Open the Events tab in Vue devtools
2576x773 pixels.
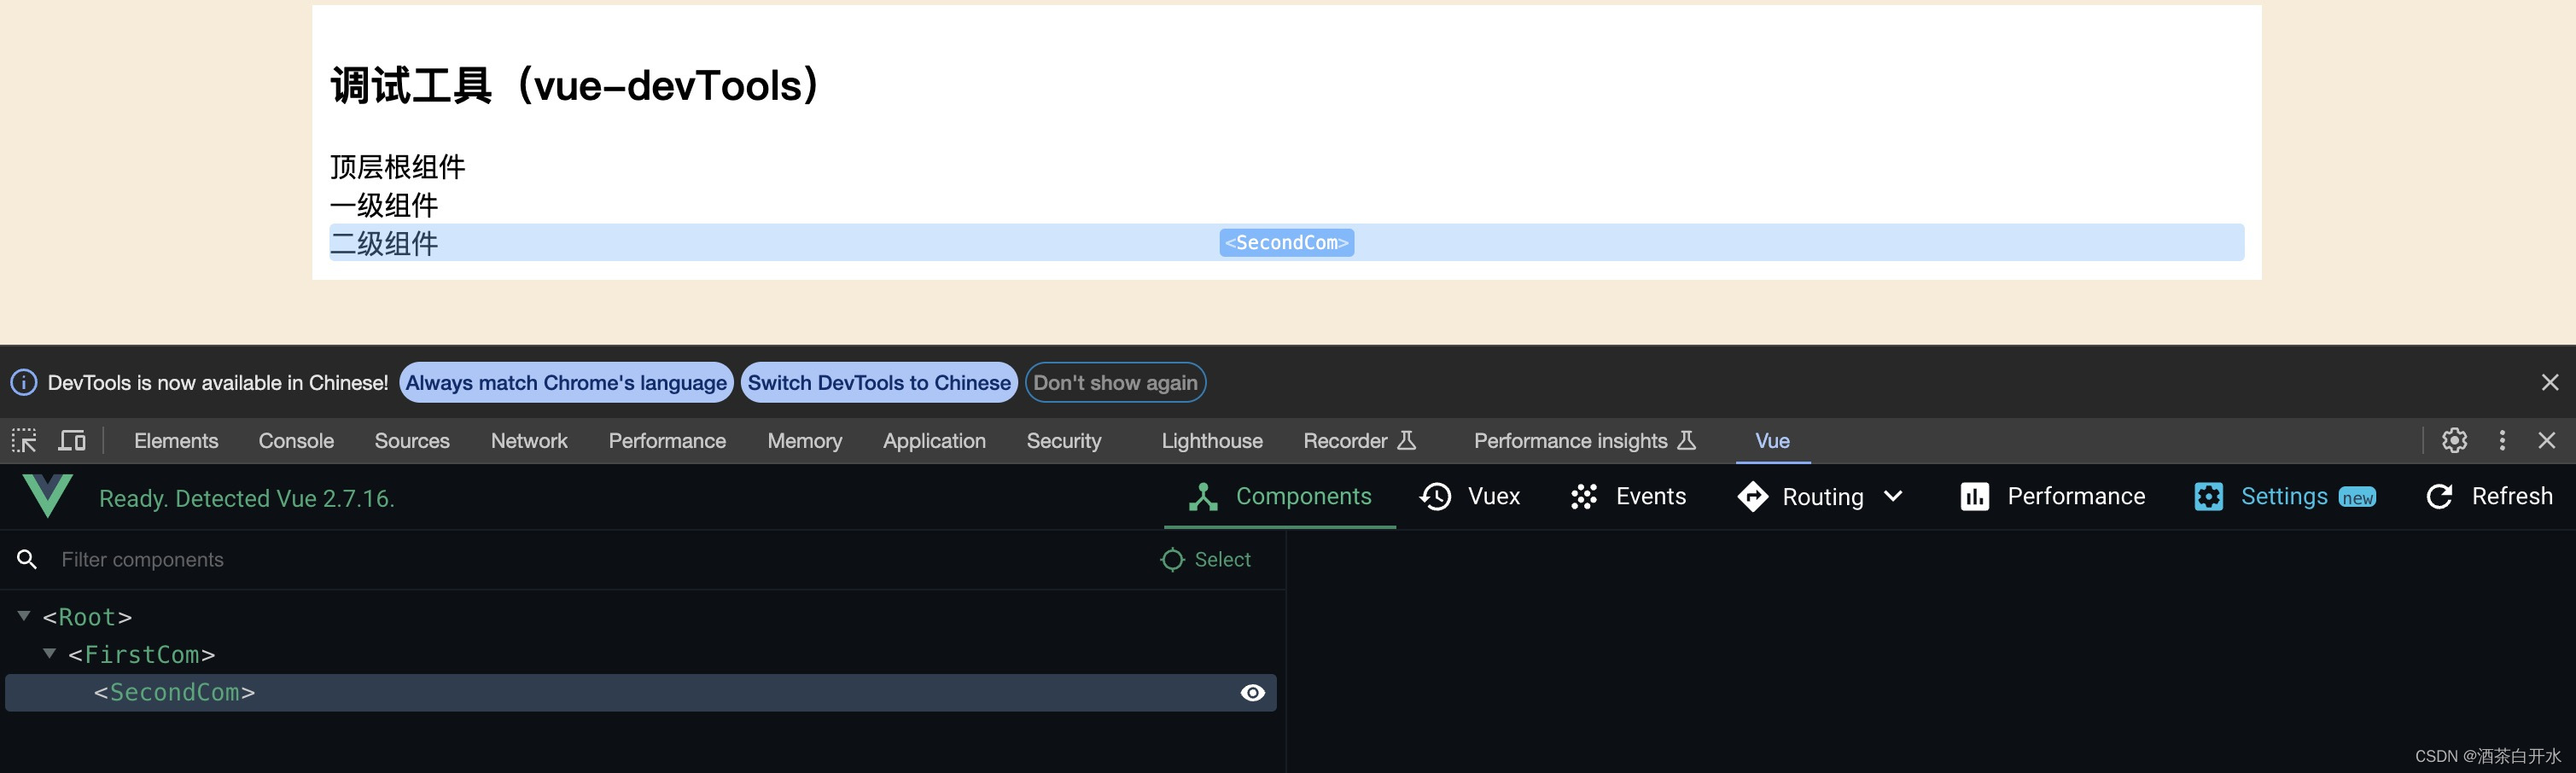click(x=1627, y=497)
